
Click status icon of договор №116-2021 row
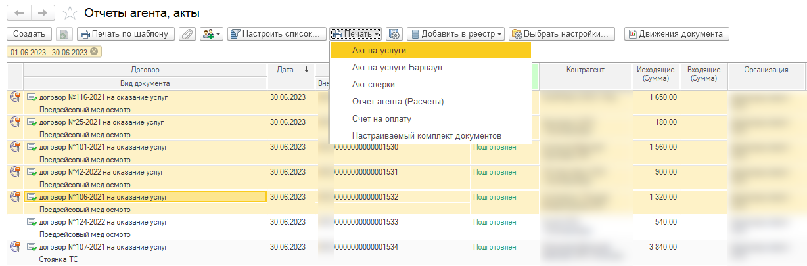(14, 97)
